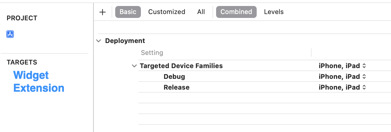Select the Xcode project icon in sidebar
This screenshot has width=391, height=132.
pos(10,34)
